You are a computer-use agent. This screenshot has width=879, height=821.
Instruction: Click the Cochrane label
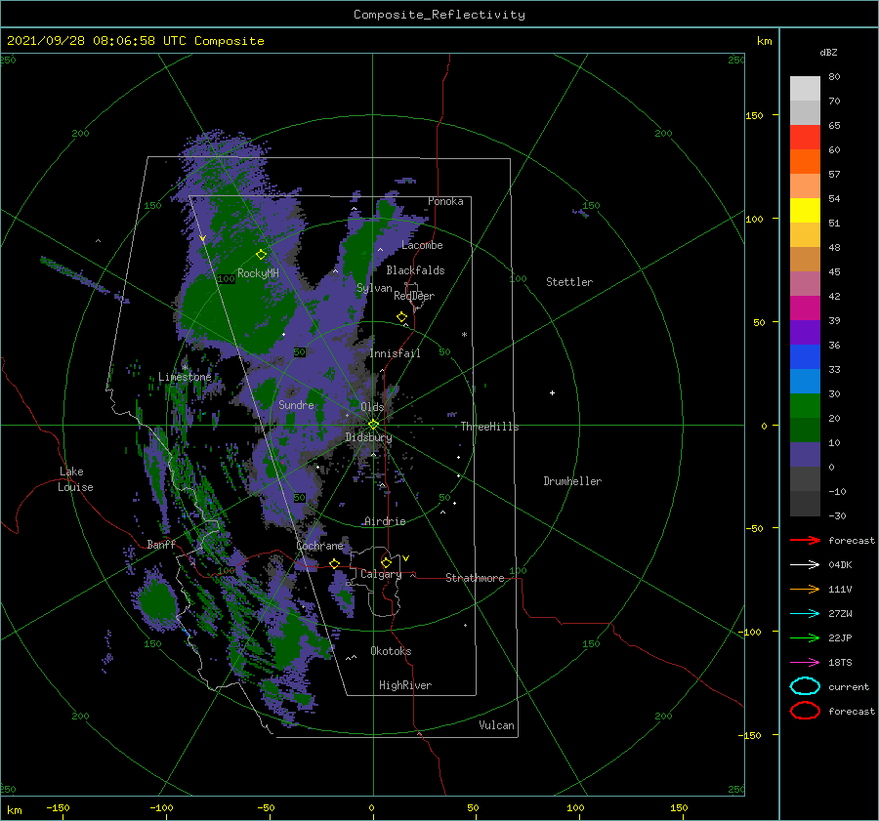[319, 546]
